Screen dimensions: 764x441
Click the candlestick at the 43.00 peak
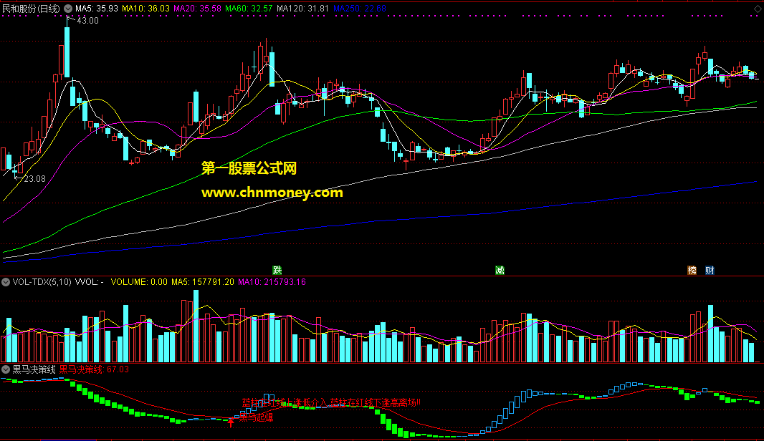[67, 51]
